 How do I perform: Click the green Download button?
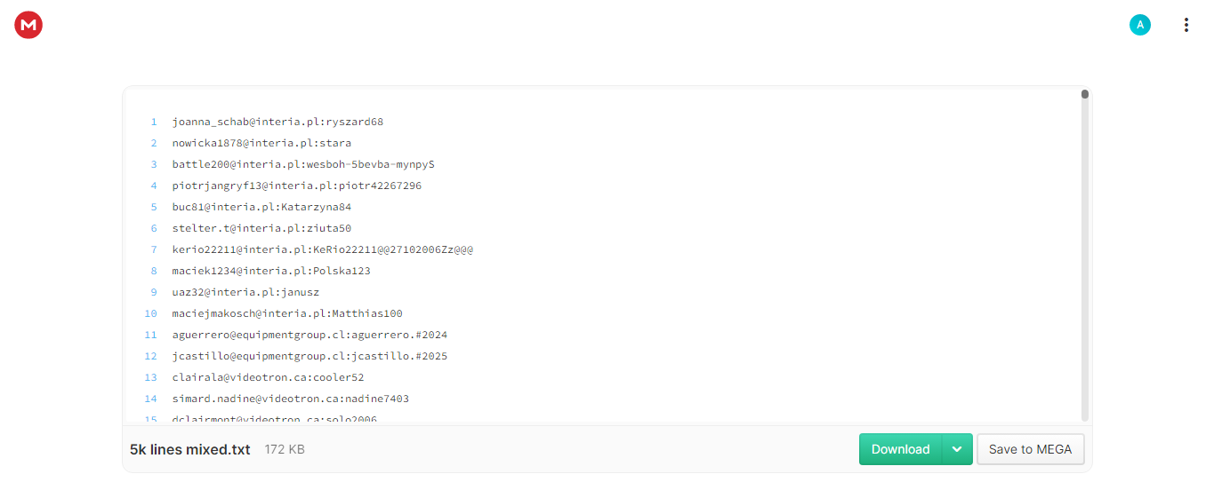click(x=900, y=449)
